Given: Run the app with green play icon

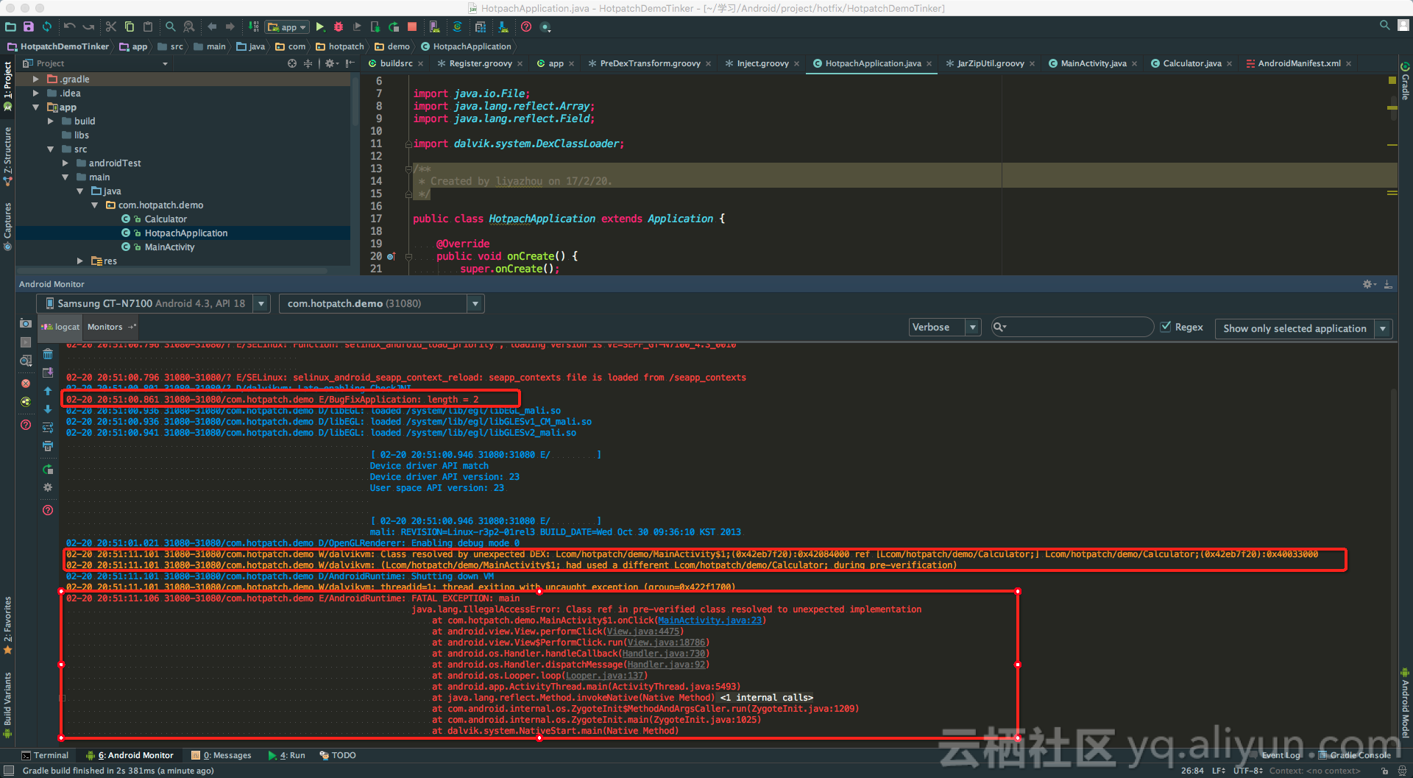Looking at the screenshot, I should (320, 27).
